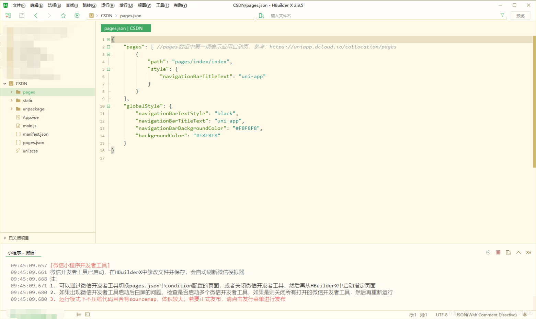The width and height of the screenshot is (536, 319).
Task: Click the HBuilder X logo icon
Action: pos(5,5)
